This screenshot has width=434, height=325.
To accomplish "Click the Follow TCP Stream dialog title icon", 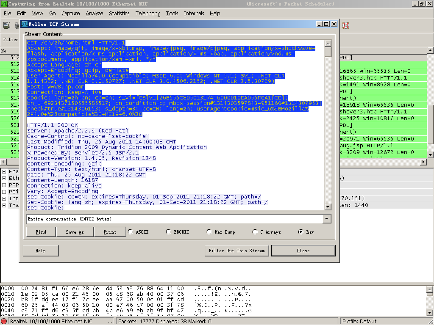I will point(25,24).
